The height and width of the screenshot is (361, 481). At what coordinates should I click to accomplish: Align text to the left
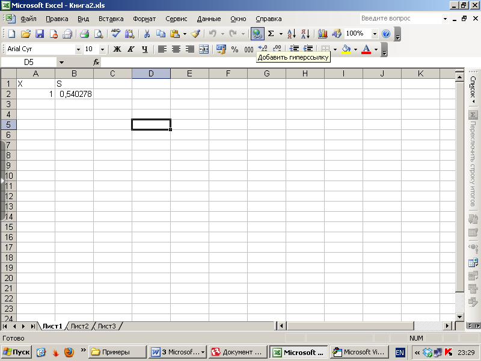pyautogui.click(x=162, y=49)
